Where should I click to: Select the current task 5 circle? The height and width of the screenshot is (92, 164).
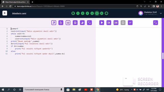(x=97, y=13)
